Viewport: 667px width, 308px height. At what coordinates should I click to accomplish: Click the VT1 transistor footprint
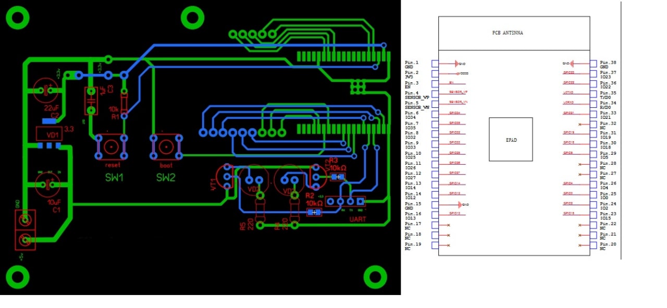(x=227, y=177)
